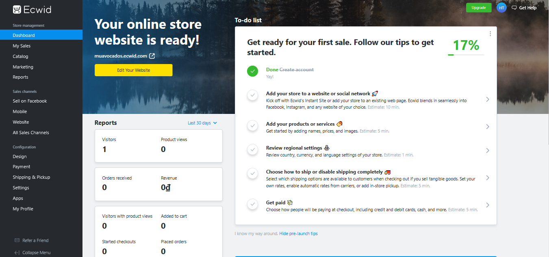Click the Hide pre-launch tips link
549x257 pixels.
pyautogui.click(x=298, y=233)
